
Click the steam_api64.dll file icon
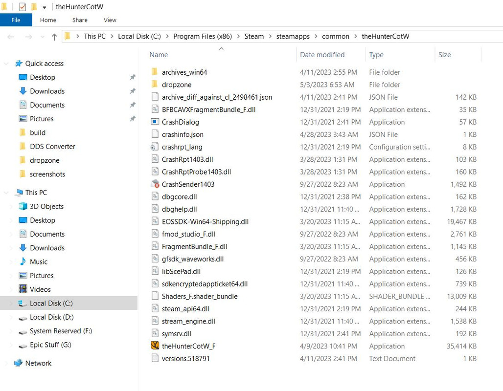(x=155, y=308)
